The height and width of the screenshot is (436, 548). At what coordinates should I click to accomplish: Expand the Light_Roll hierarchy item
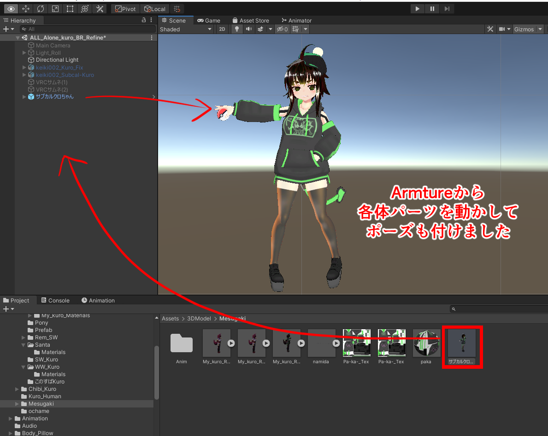[24, 53]
